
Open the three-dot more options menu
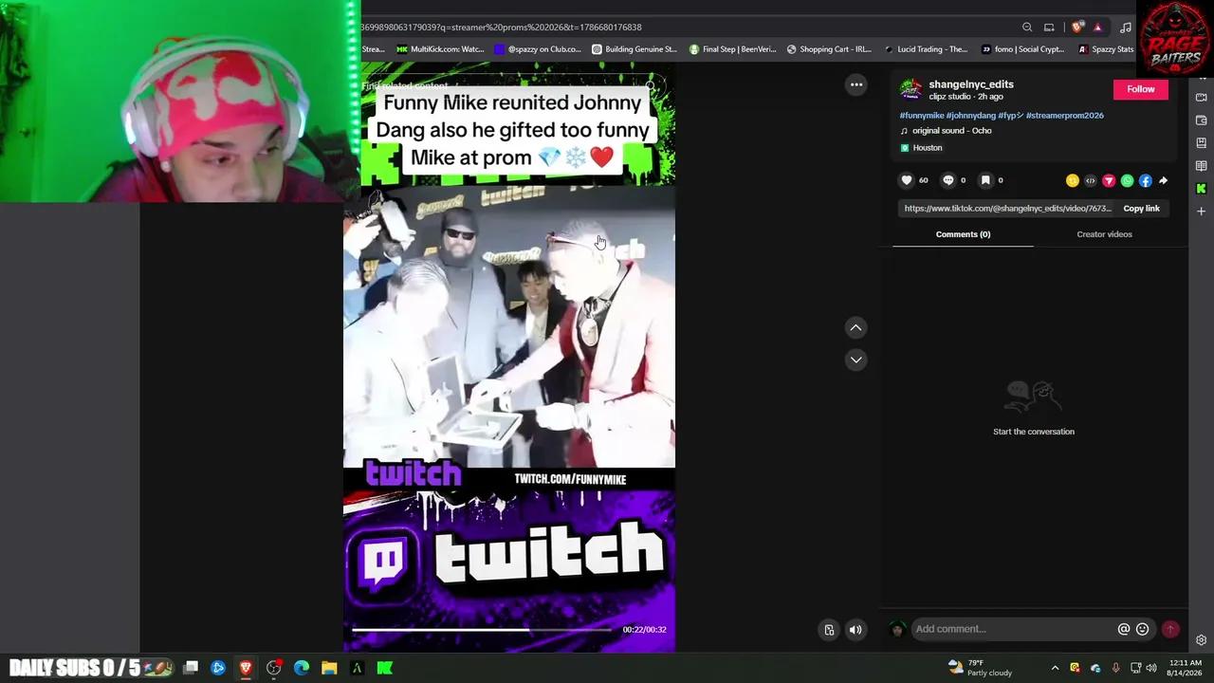click(x=856, y=84)
